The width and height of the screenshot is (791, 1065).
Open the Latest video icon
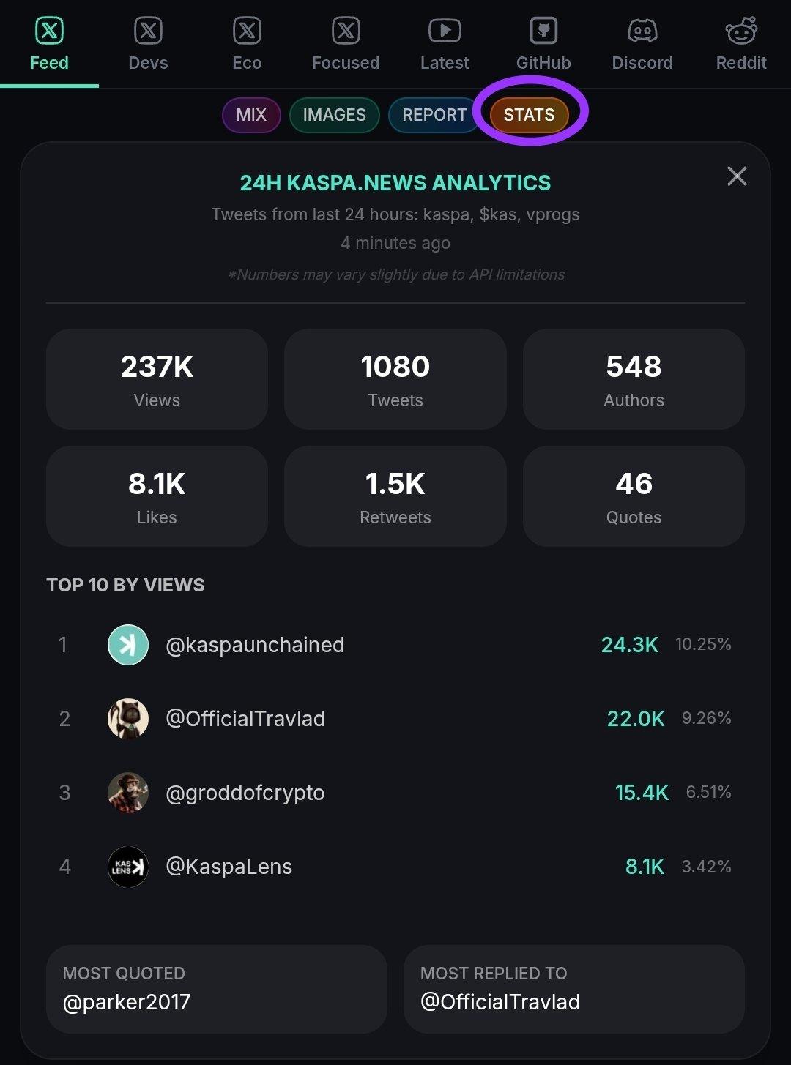pos(445,31)
